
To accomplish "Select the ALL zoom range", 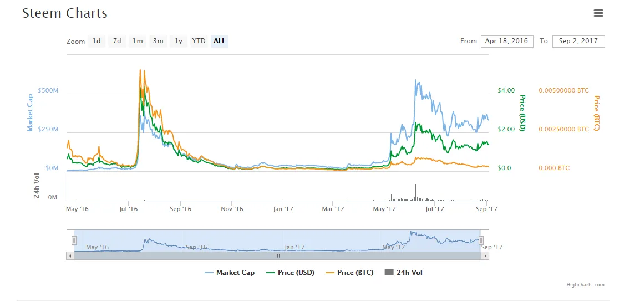I will click(220, 41).
